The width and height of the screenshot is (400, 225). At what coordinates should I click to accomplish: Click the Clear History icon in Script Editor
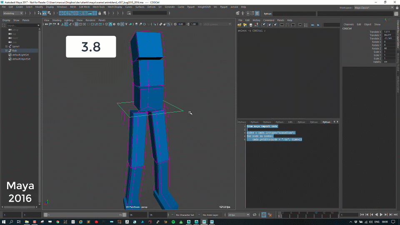click(x=263, y=25)
